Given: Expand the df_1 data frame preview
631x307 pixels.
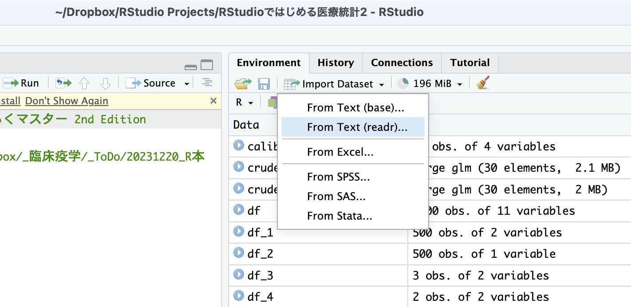Looking at the screenshot, I should click(x=239, y=232).
